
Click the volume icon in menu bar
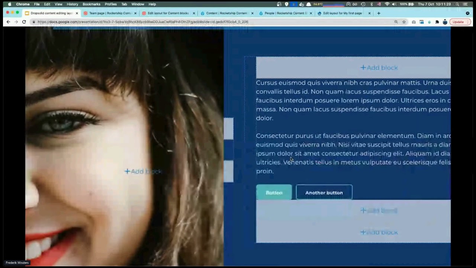[394, 4]
